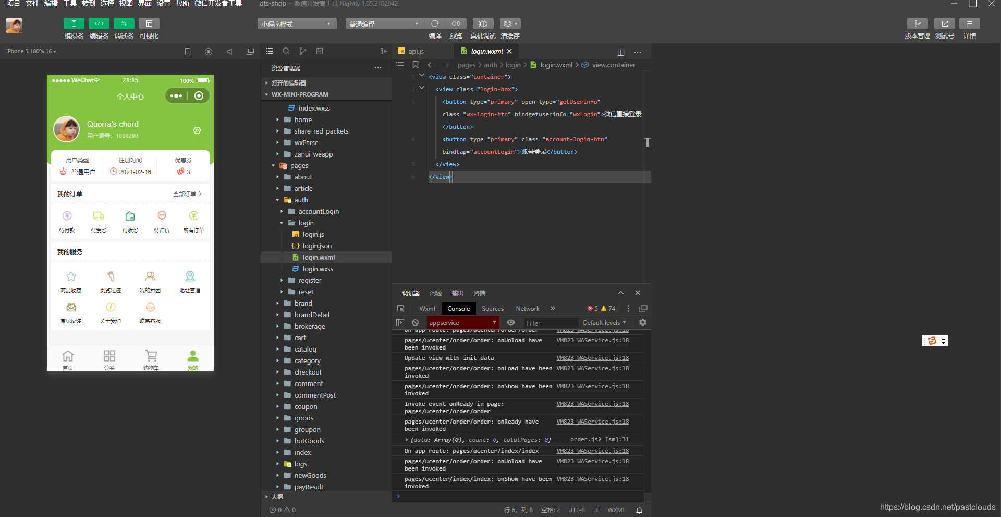Open the normal compile mode dropdown
The width and height of the screenshot is (1001, 517).
385,24
